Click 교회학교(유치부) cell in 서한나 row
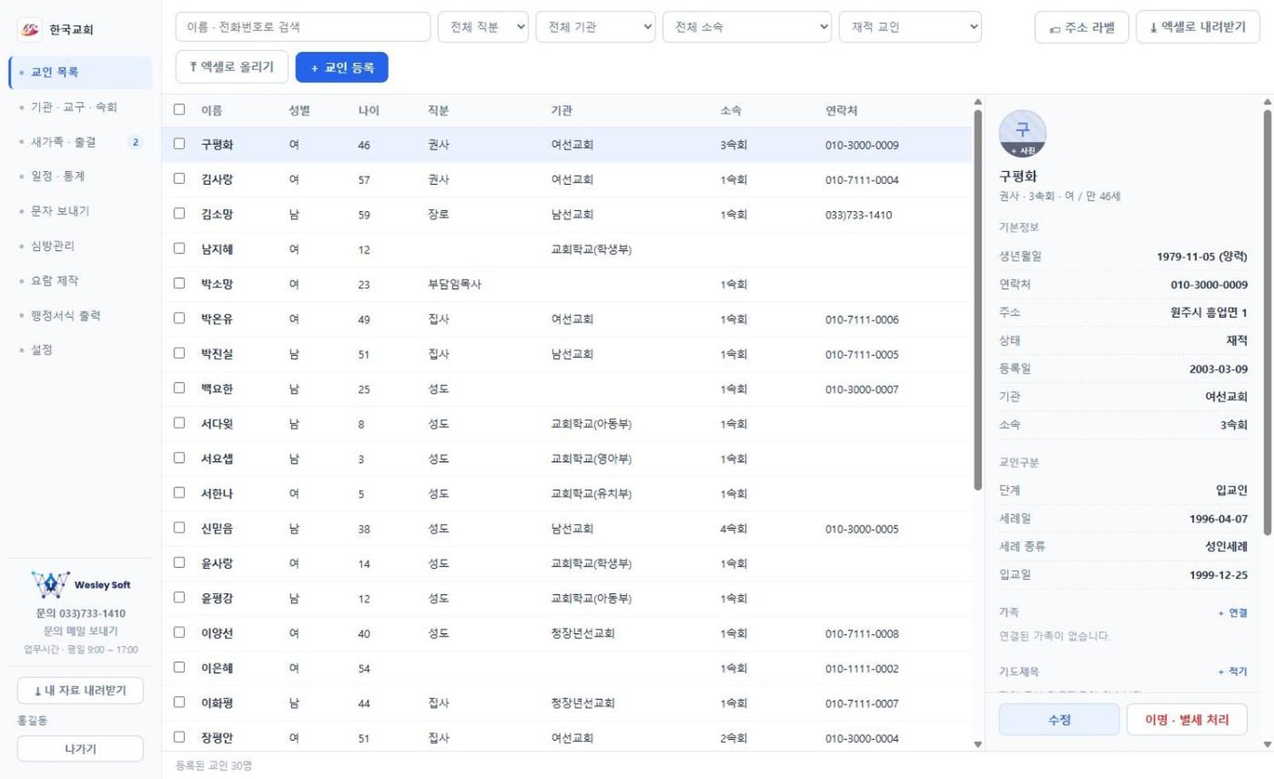1274x779 pixels. 591,494
